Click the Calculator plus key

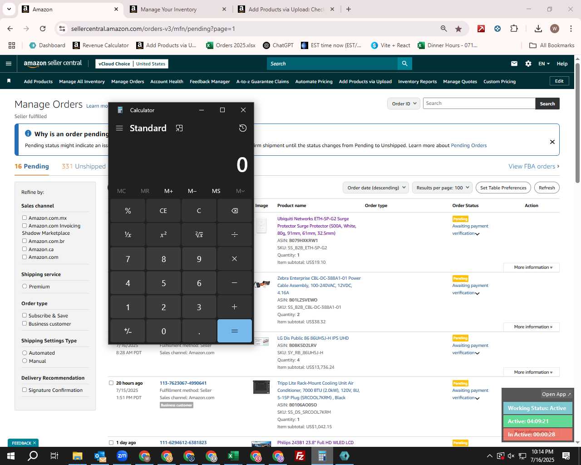(x=235, y=307)
